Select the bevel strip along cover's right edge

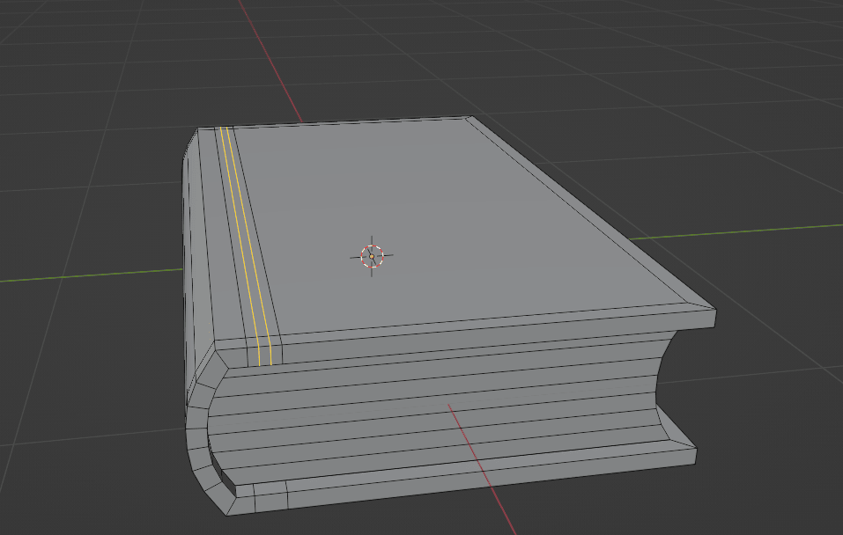590,211
